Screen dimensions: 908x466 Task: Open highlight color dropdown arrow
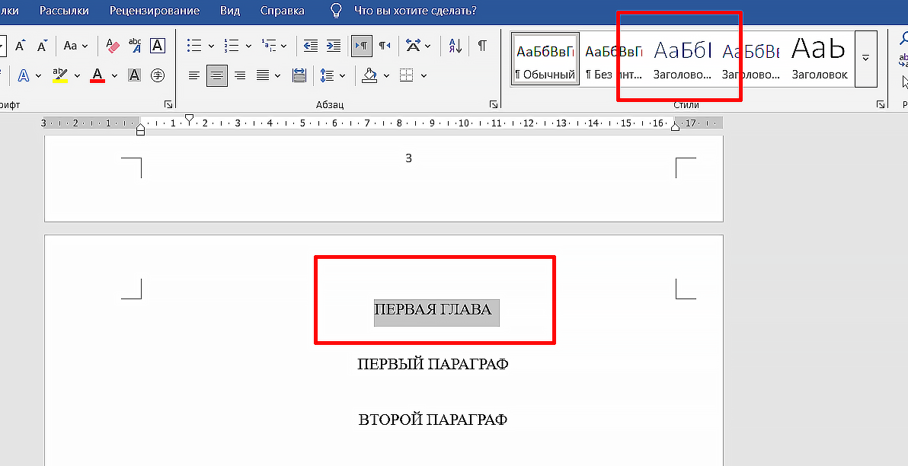(x=77, y=75)
